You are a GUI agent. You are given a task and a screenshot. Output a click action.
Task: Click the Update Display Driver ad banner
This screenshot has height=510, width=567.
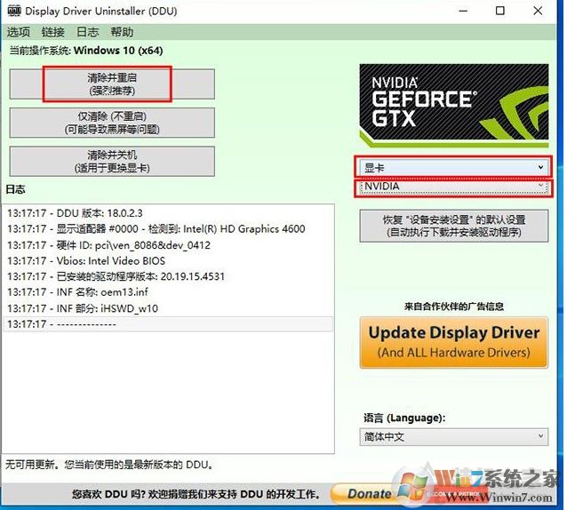click(x=454, y=342)
